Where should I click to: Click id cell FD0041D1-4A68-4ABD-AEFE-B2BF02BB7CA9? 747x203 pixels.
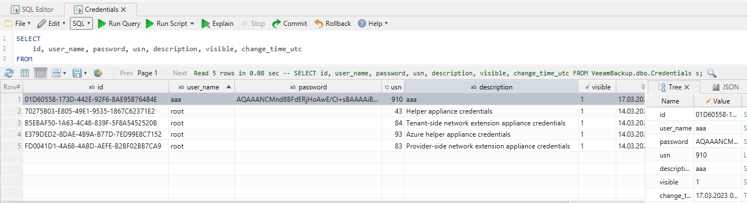96,146
